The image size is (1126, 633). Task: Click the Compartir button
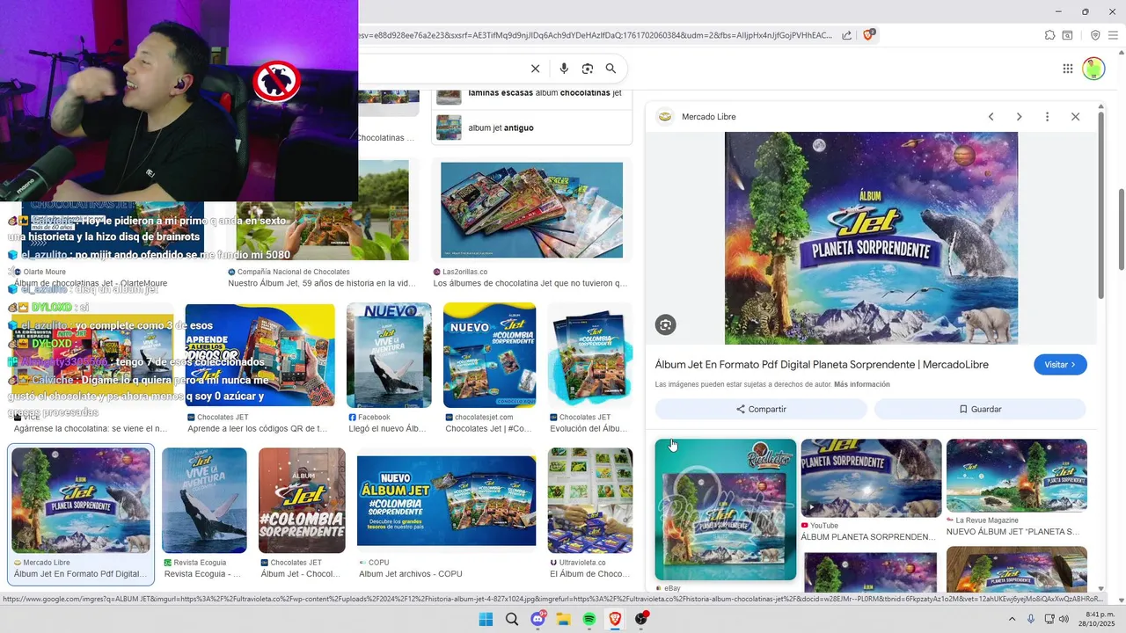761,409
